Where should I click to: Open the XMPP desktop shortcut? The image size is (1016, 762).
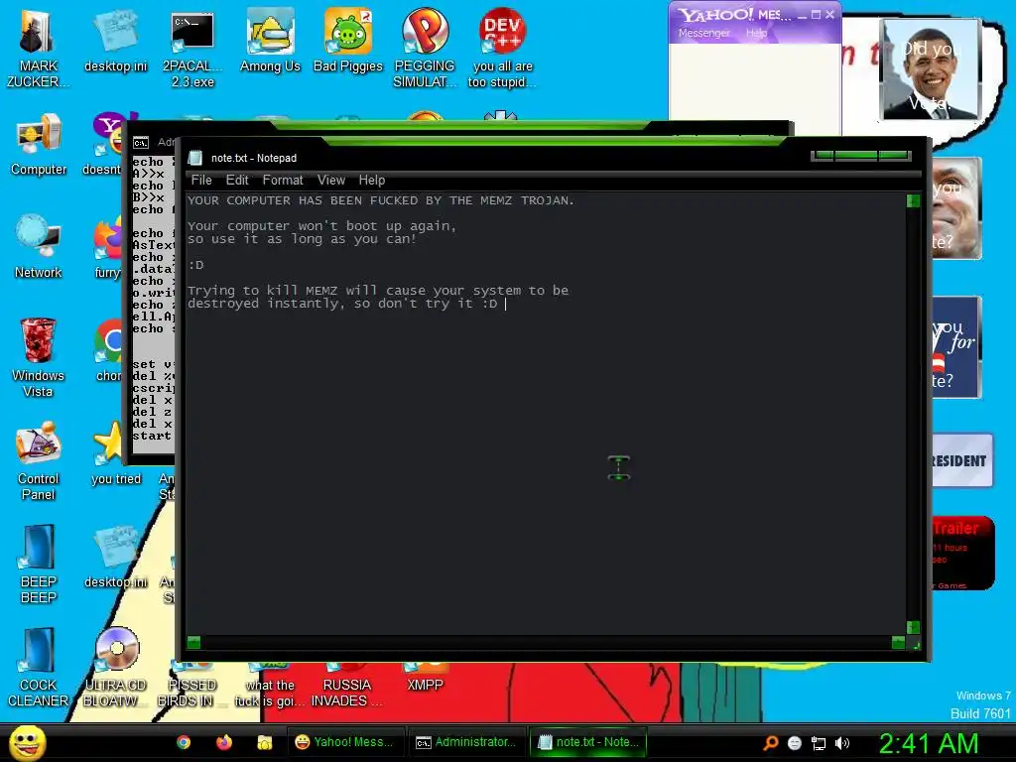425,677
